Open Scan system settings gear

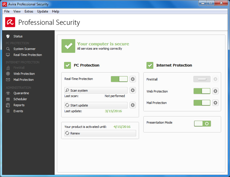pyautogui.click(x=133, y=90)
